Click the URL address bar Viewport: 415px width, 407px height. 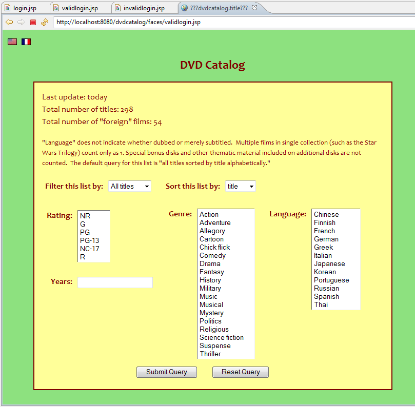[x=234, y=22]
